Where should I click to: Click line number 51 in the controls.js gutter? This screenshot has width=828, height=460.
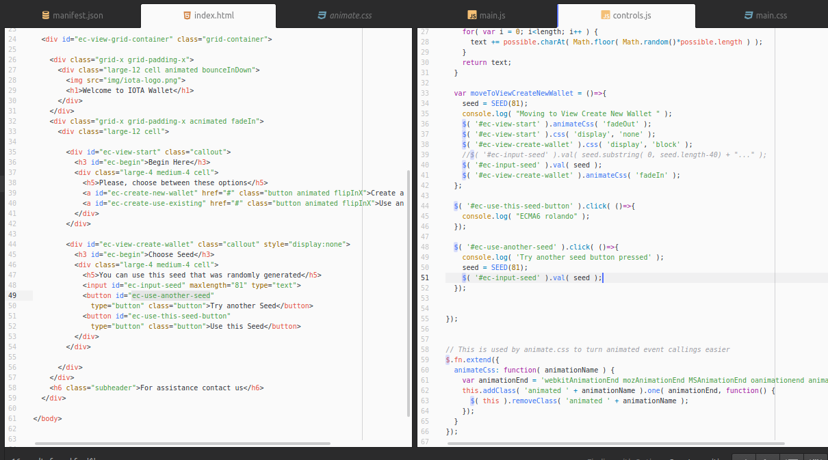tap(425, 278)
